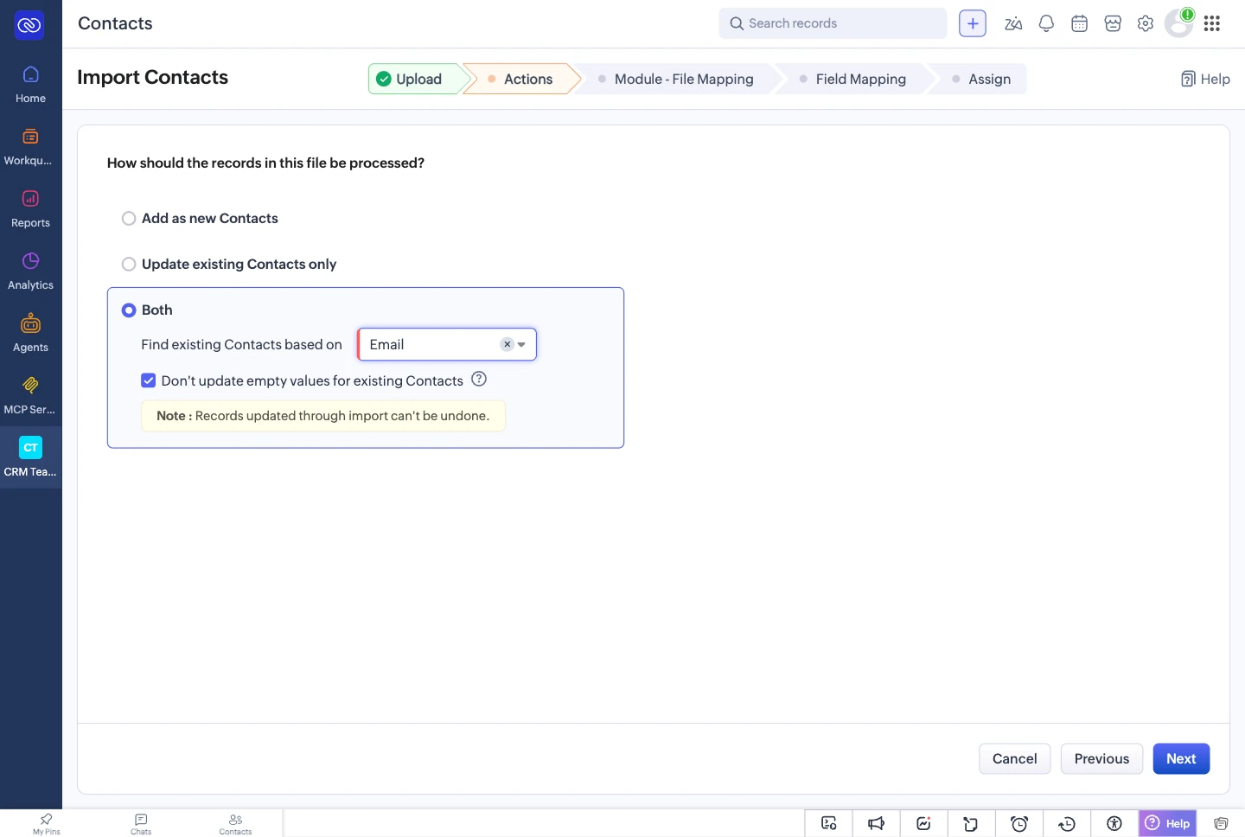Open Chats in bottom bar
Screen dimensions: 1245x837
tap(141, 824)
